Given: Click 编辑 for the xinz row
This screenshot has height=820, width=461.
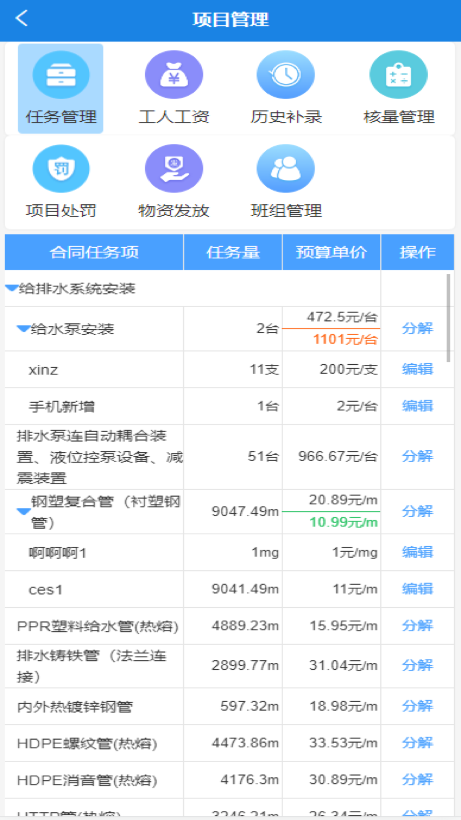Looking at the screenshot, I should pos(417,369).
